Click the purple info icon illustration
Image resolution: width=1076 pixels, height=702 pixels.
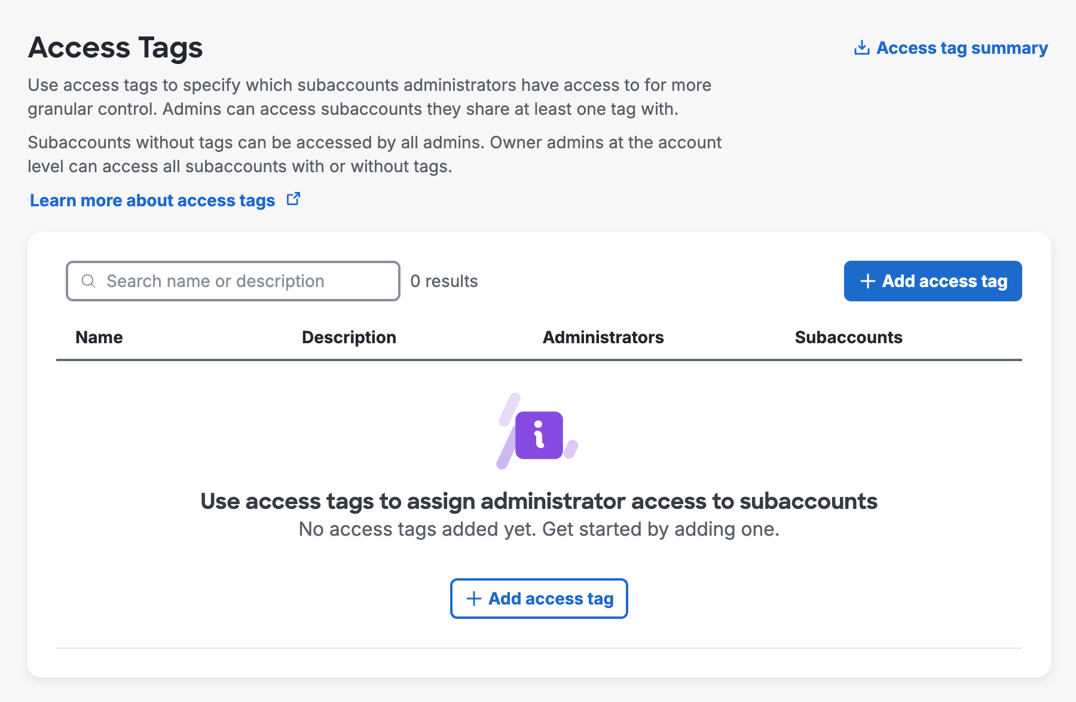pos(538,432)
